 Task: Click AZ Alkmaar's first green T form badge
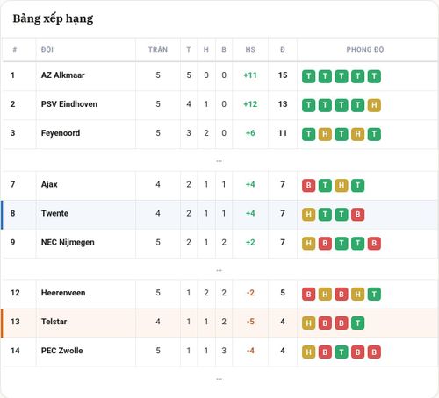coord(308,76)
